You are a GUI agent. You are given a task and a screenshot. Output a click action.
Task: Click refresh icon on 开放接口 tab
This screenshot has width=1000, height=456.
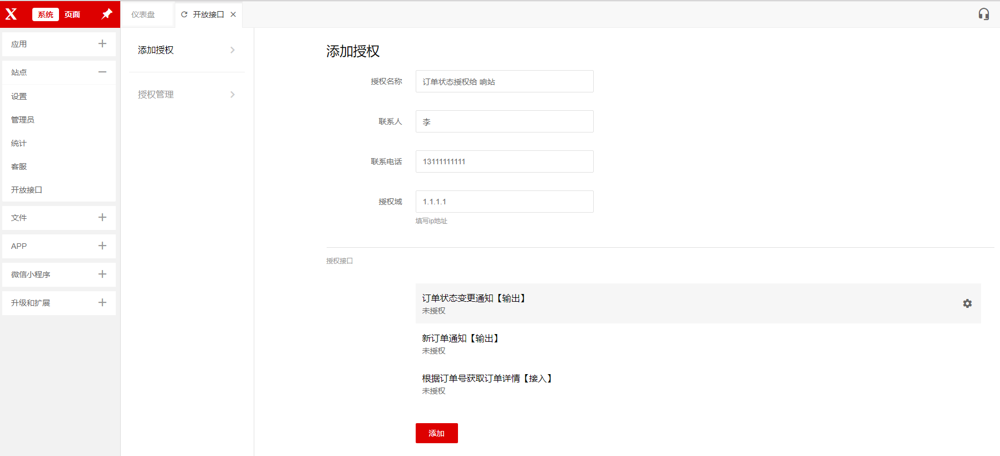184,14
